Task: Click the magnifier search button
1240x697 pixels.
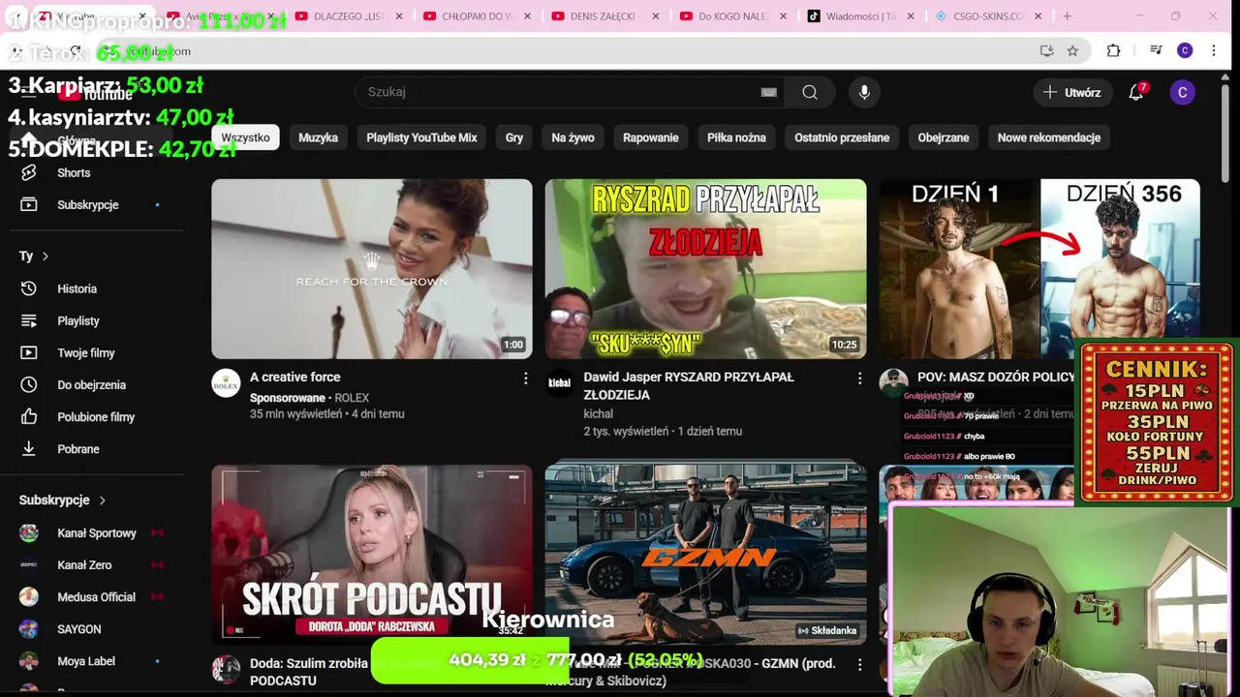Action: (x=810, y=92)
